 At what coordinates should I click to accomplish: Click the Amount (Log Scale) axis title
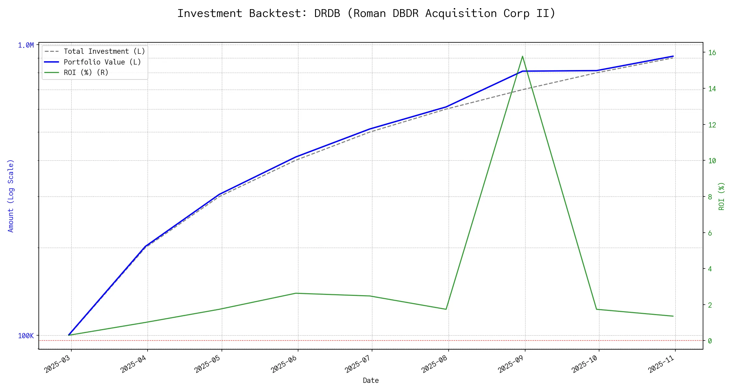[11, 196]
